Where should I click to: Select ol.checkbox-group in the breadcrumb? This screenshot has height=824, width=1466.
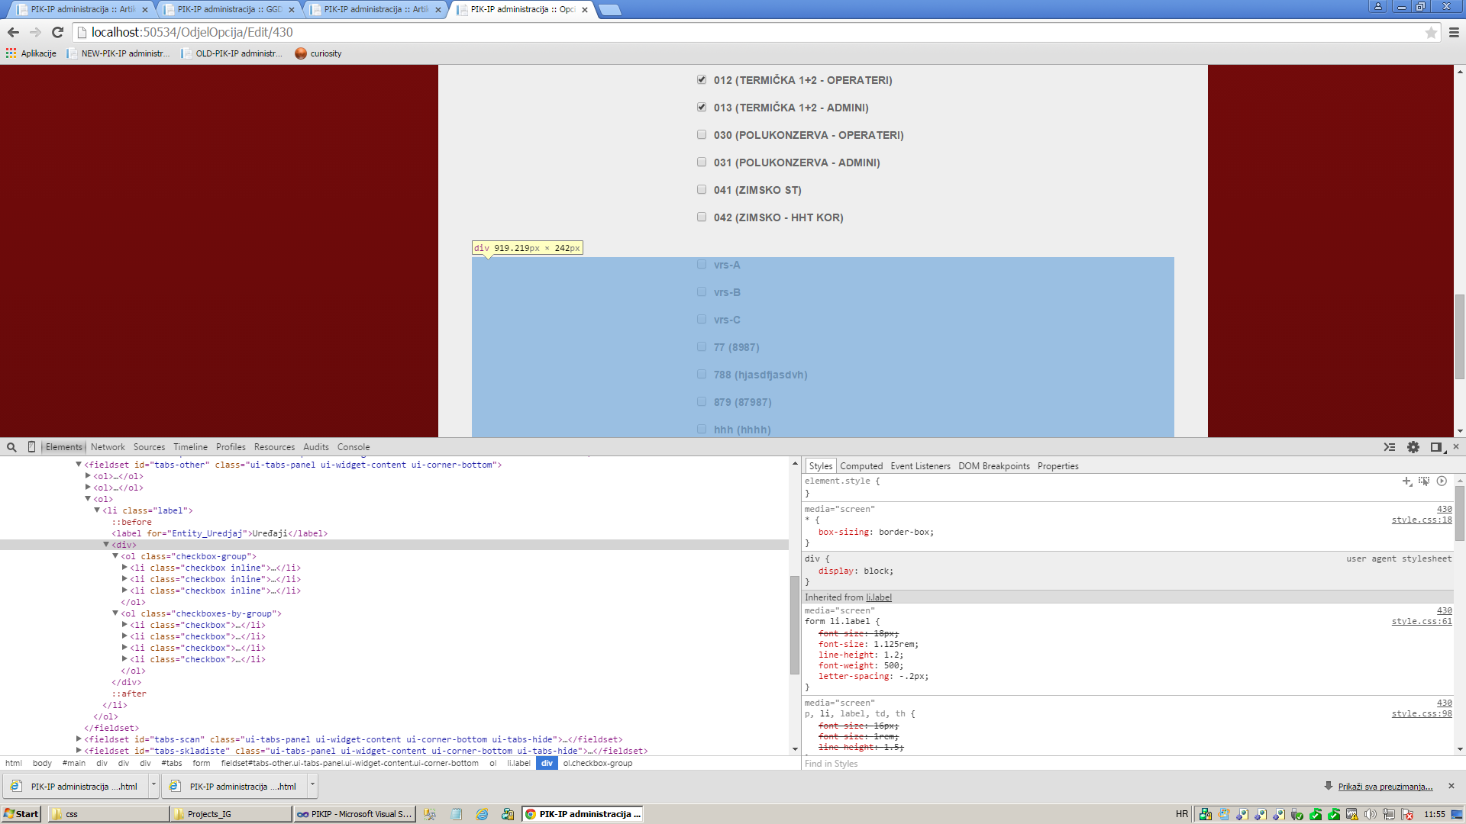(x=598, y=763)
